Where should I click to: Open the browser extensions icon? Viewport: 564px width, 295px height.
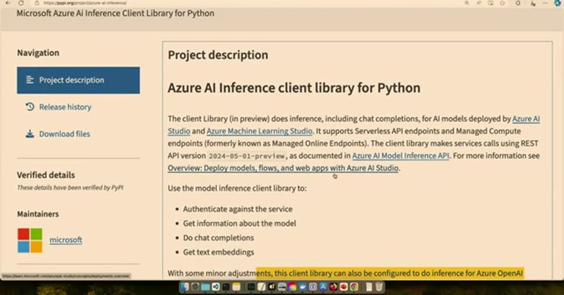tap(518, 3)
